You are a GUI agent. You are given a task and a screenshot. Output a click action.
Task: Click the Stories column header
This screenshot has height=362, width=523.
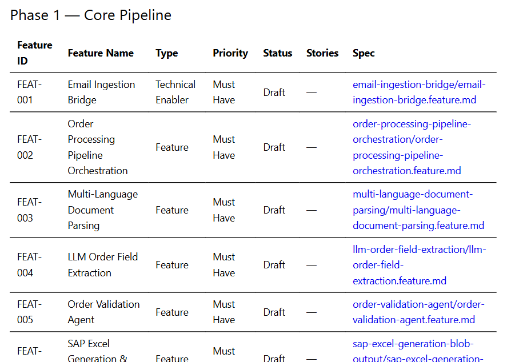coord(322,53)
